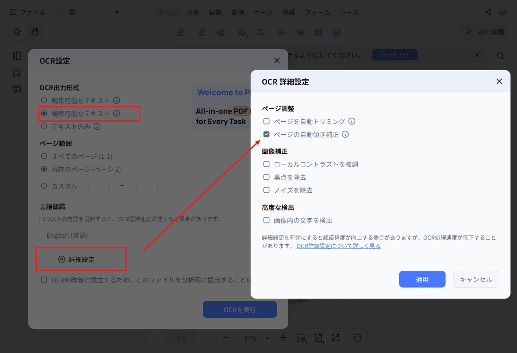Dismiss the OCR notification banner
Screen dimensions: 517x353
tap(477, 55)
